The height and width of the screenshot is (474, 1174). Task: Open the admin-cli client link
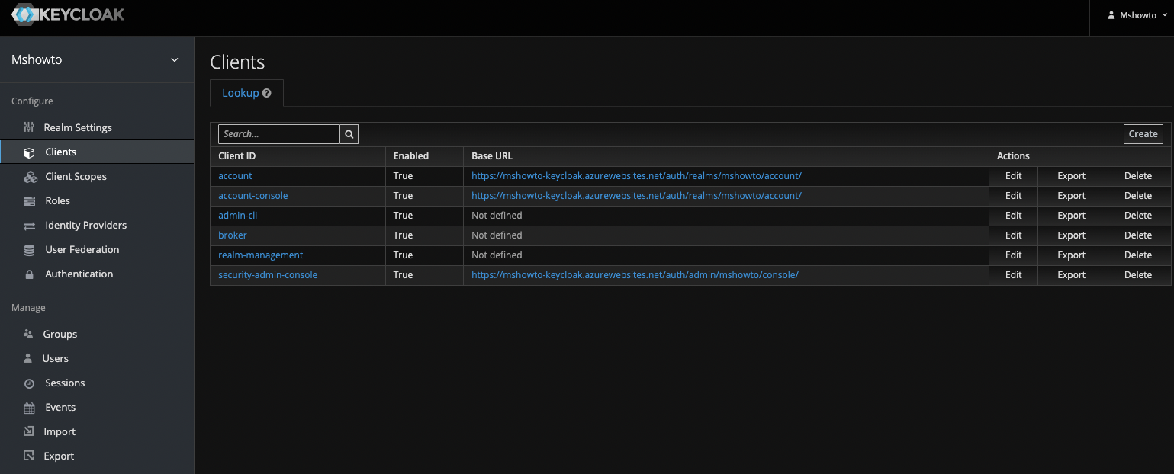pyautogui.click(x=238, y=216)
